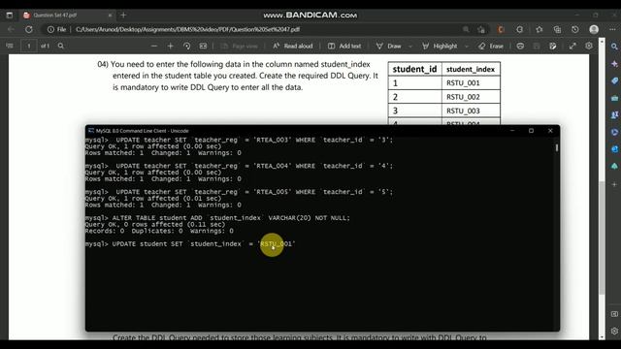Image resolution: width=621 pixels, height=349 pixels.
Task: Print the PDF document
Action: click(520, 46)
